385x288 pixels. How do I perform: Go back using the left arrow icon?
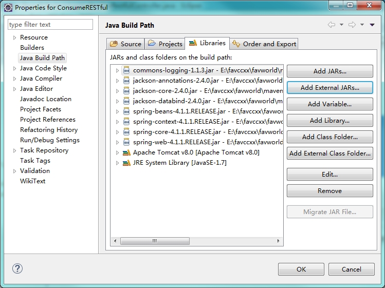point(332,25)
